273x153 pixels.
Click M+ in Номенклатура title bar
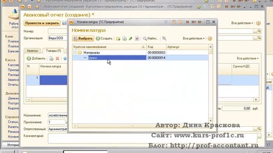194,22
